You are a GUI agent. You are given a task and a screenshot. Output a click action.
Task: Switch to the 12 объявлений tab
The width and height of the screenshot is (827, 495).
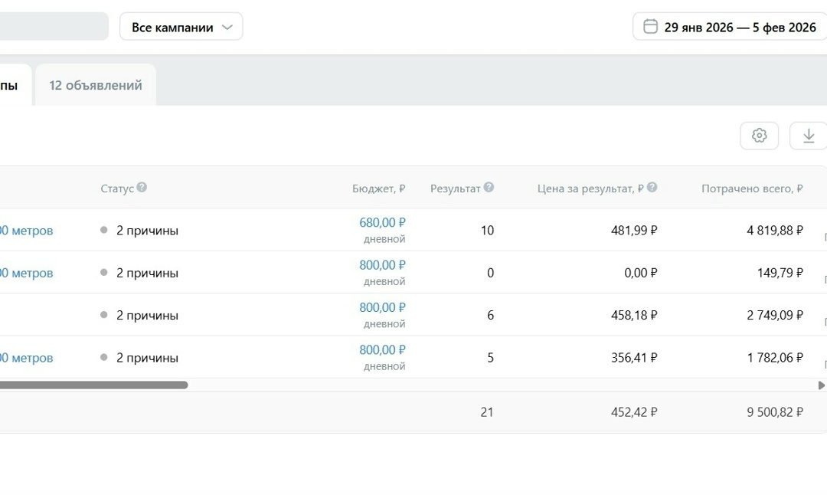click(x=96, y=85)
